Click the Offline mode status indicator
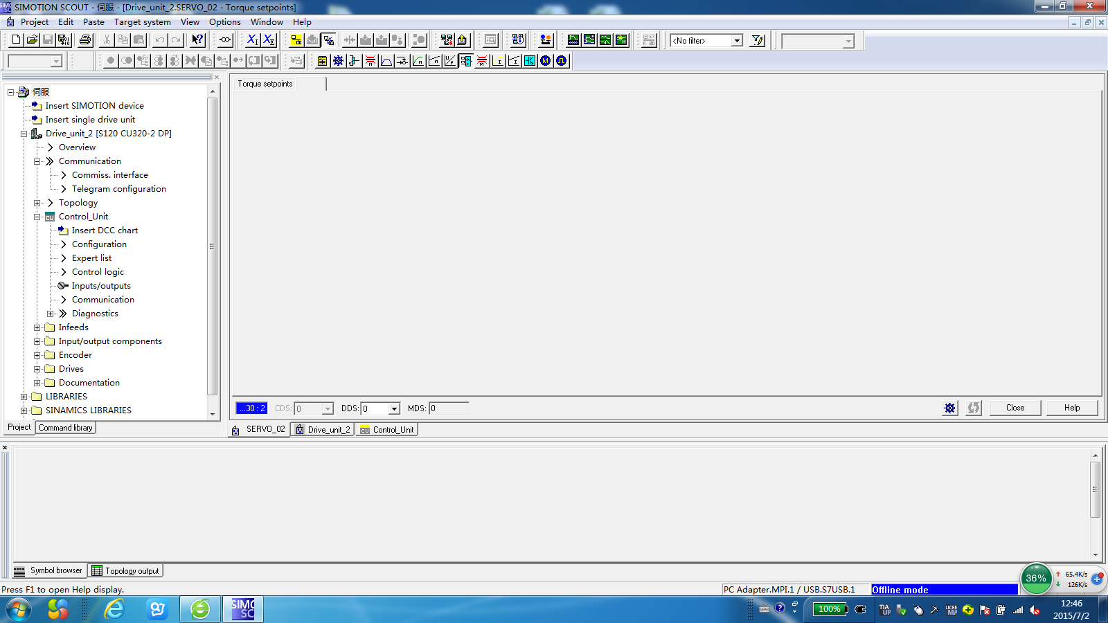The image size is (1108, 623). 945,590
